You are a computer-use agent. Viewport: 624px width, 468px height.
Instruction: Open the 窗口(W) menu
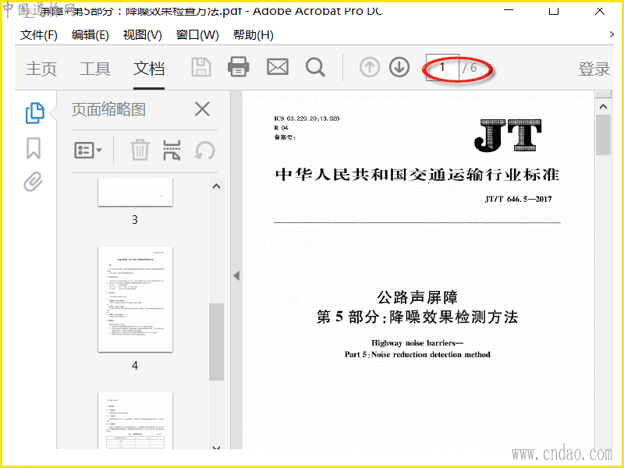pos(197,35)
